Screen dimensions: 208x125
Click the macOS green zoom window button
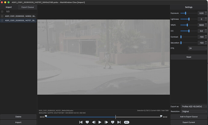coord(8,2)
